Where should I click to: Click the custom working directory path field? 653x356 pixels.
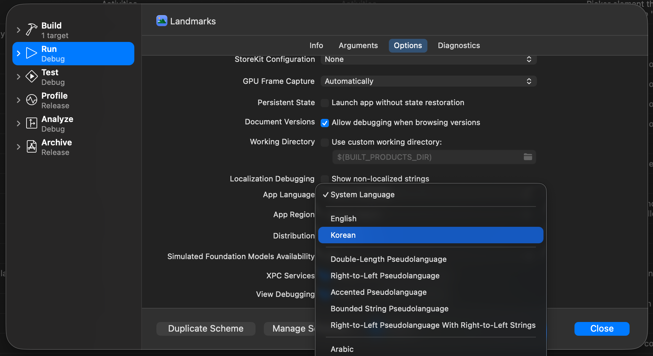(x=434, y=157)
